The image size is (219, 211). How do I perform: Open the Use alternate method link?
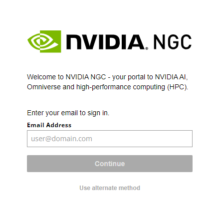point(110,188)
